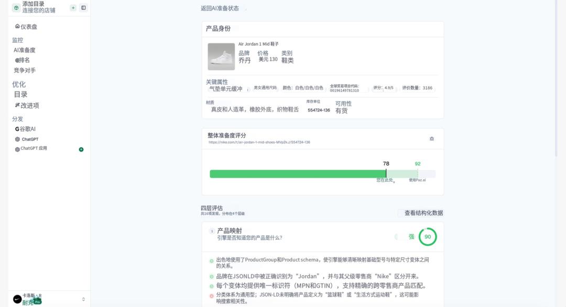Click the GTIN code 00196149781310
The image size is (566, 307).
coord(344,90)
